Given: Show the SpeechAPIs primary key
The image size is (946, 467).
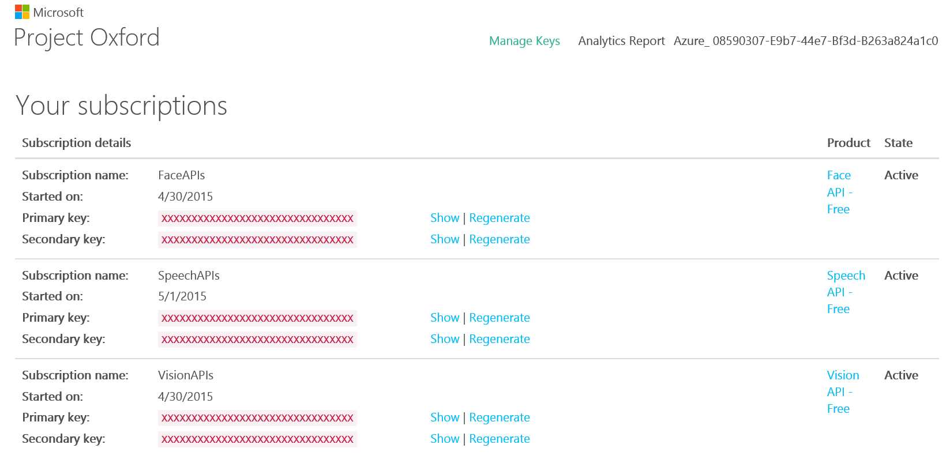Looking at the screenshot, I should click(x=445, y=318).
